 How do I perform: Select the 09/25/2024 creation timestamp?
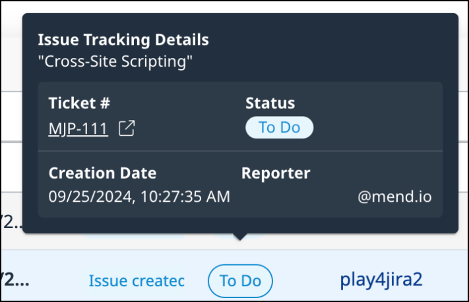(x=139, y=196)
